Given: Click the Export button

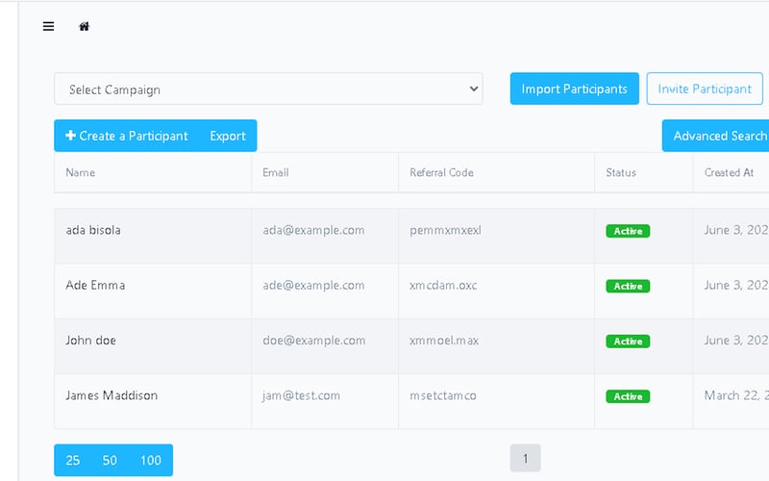Looking at the screenshot, I should pyautogui.click(x=228, y=136).
